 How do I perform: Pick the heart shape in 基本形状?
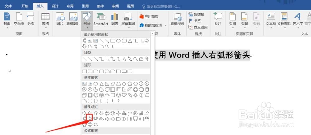[x=124, y=95]
